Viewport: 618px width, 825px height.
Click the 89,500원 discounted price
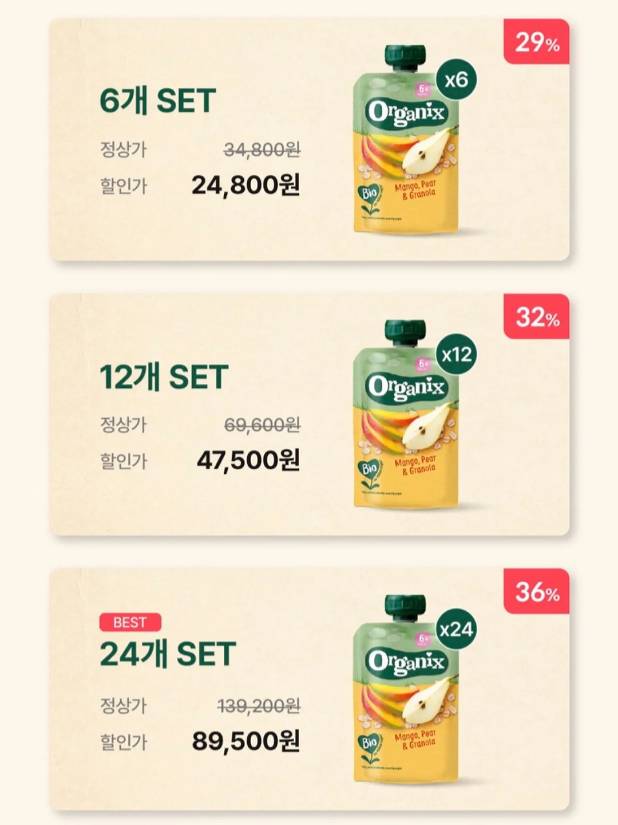point(245,741)
